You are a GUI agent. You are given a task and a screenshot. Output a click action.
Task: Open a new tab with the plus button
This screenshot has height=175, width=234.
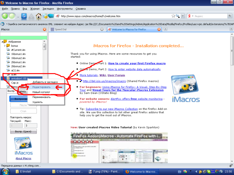point(165,29)
